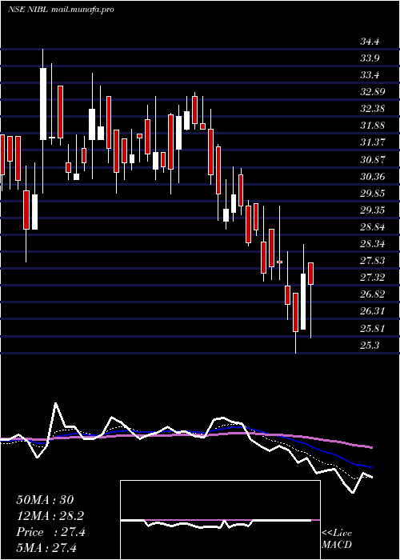Click the '50MA : 30' readout
400x560 pixels.
pos(45,500)
